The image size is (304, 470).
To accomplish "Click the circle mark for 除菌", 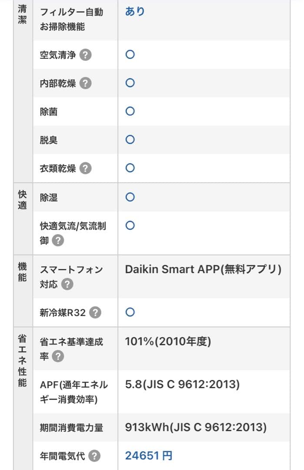I will point(130,111).
